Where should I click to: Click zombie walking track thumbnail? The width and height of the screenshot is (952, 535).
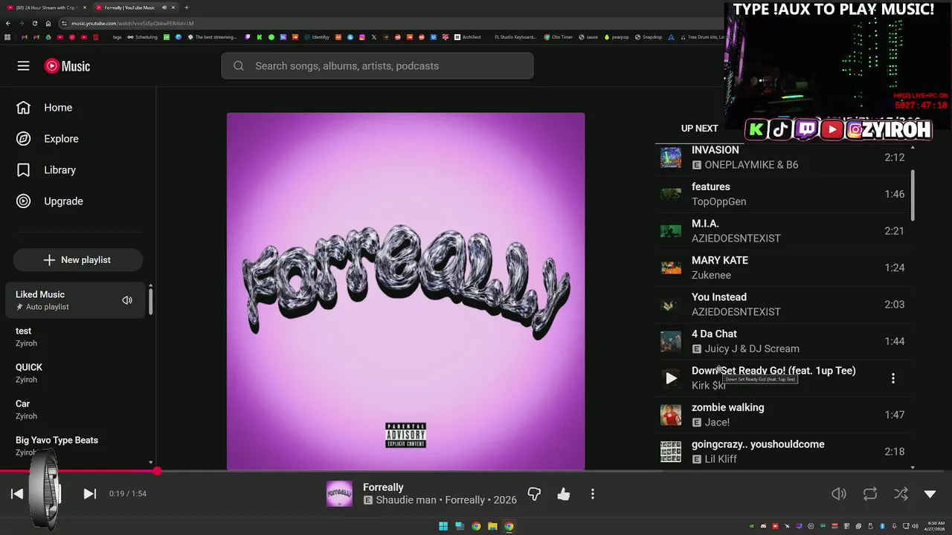point(671,415)
